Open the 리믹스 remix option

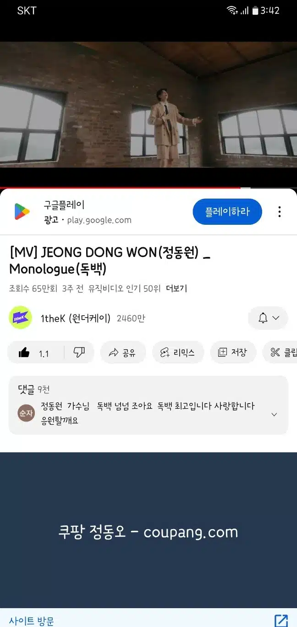(x=177, y=353)
